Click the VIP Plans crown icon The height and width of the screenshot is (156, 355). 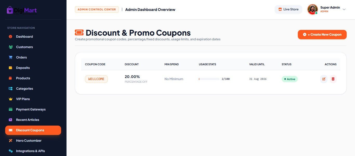pyautogui.click(x=11, y=99)
